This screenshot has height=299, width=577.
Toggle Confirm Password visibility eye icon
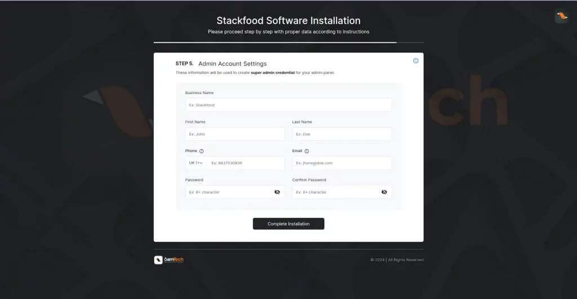[x=384, y=192]
